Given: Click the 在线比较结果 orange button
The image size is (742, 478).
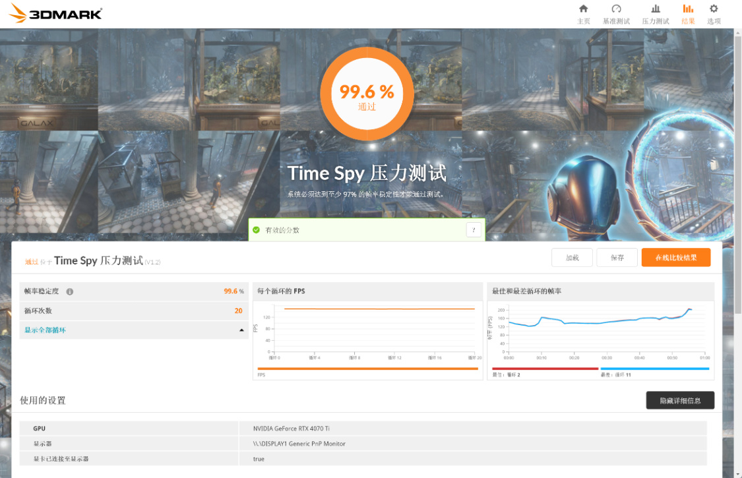Looking at the screenshot, I should coord(676,257).
